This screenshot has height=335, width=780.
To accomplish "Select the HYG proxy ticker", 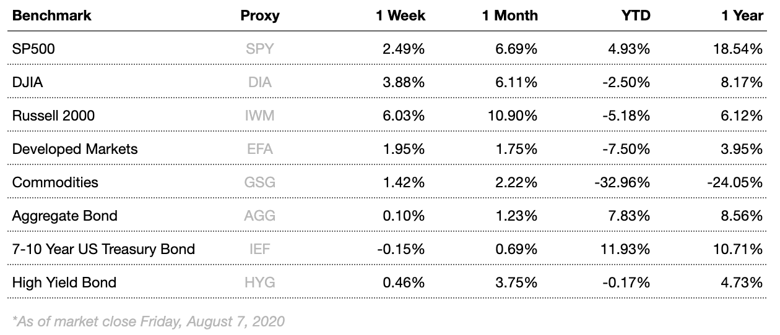I will tap(259, 282).
